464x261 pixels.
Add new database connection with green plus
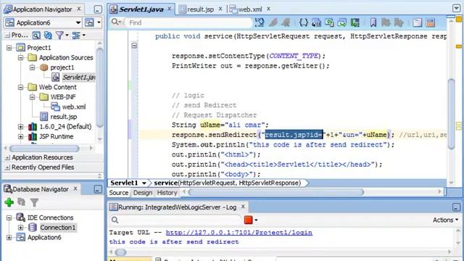(9, 202)
